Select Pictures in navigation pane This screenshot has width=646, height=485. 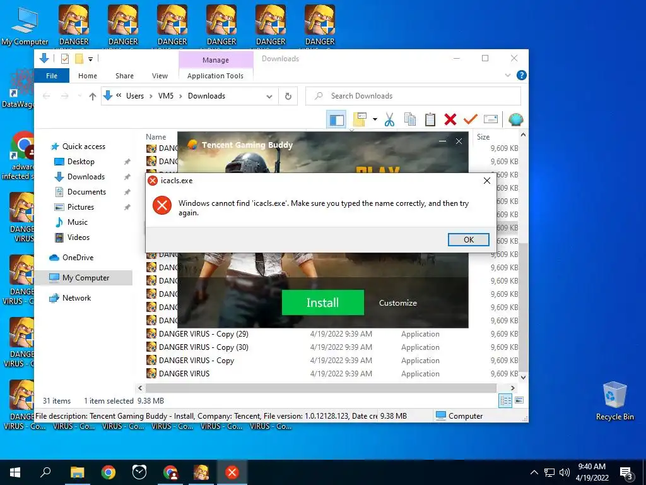(80, 207)
